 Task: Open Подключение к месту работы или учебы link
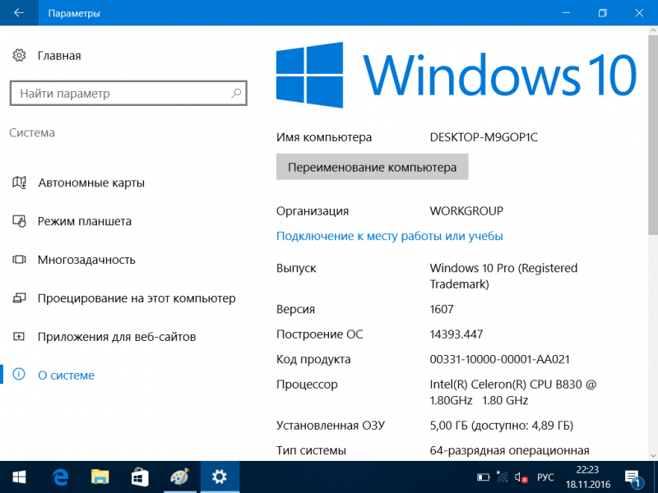pyautogui.click(x=389, y=236)
